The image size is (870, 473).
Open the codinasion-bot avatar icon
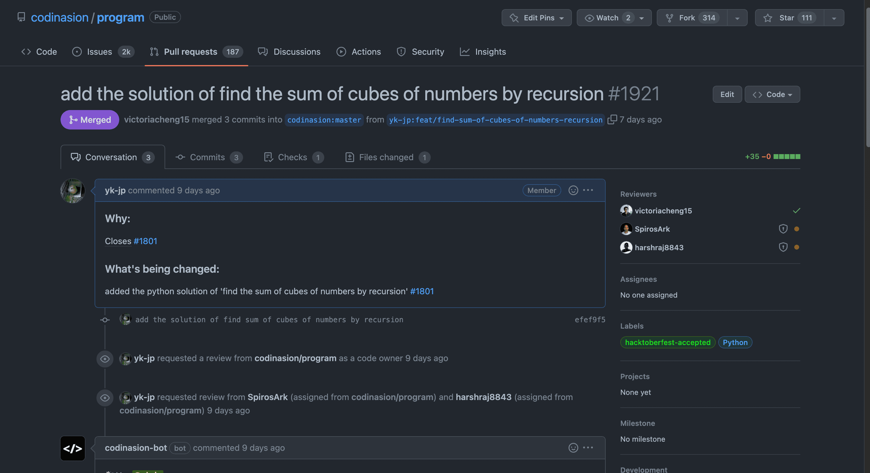point(73,448)
